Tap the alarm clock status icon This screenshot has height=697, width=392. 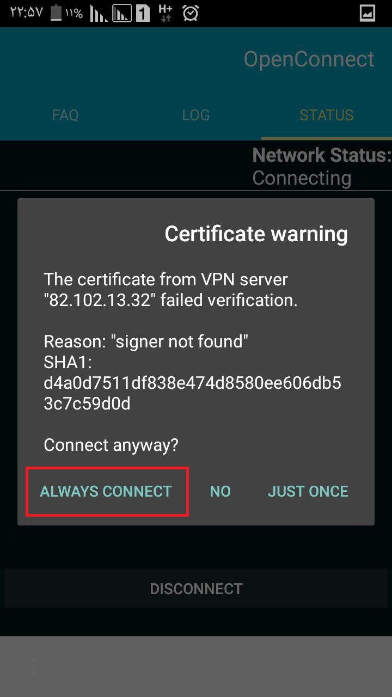pos(190,13)
